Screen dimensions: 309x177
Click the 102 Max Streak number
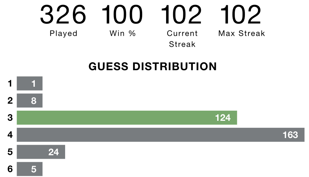tap(241, 15)
